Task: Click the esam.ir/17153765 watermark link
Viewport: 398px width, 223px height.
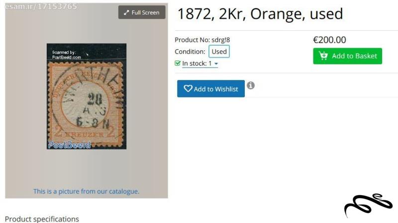Action: click(41, 6)
